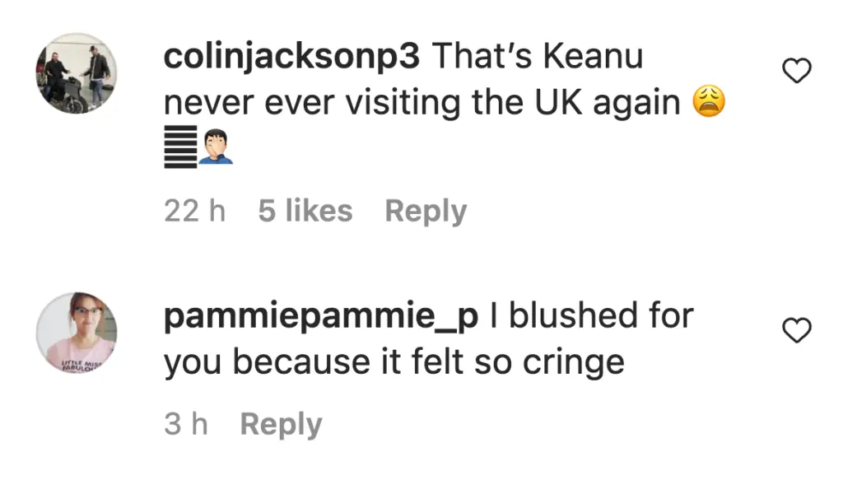
Task: Open colinjacksonp3's profile picture
Action: tap(76, 73)
